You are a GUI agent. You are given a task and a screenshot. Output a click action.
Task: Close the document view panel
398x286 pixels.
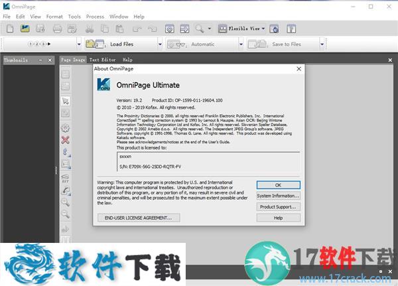pos(390,60)
